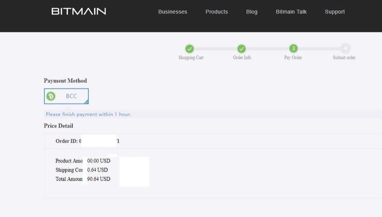Click the 'Shopping Cart' step label

coord(191,57)
